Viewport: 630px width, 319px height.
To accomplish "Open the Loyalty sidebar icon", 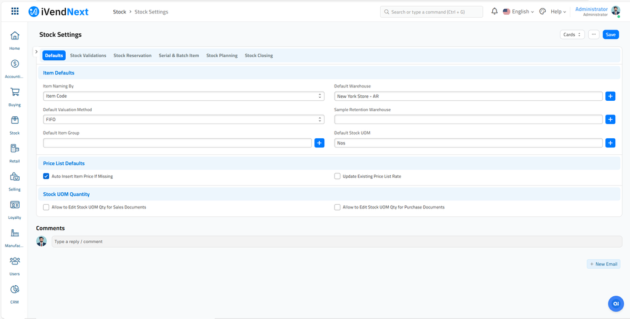I will coord(15,205).
